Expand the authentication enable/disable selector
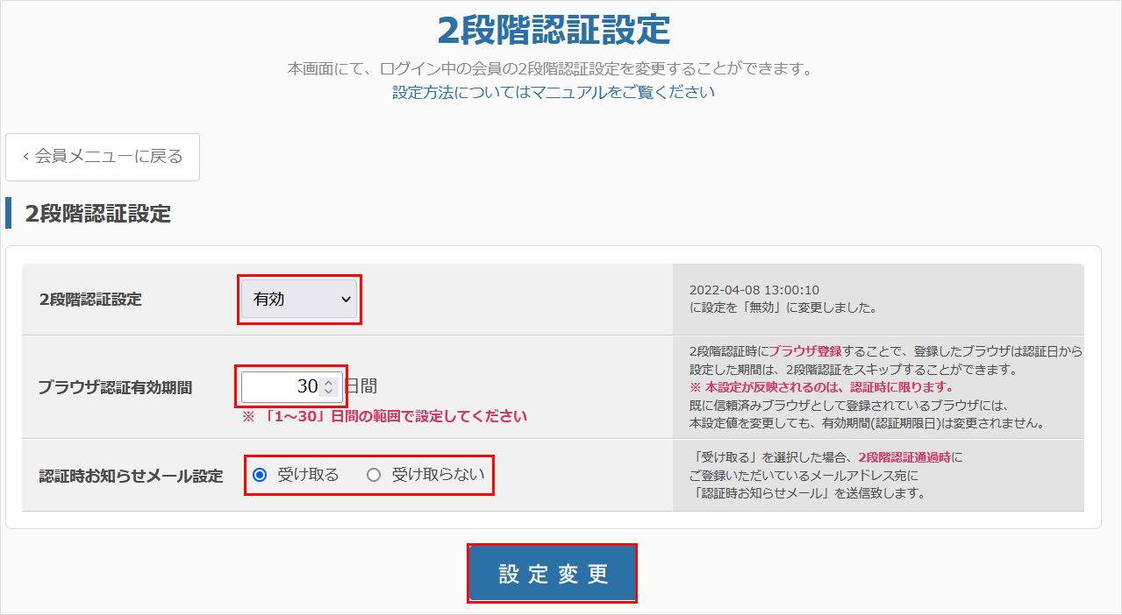The image size is (1122, 615). [x=298, y=299]
